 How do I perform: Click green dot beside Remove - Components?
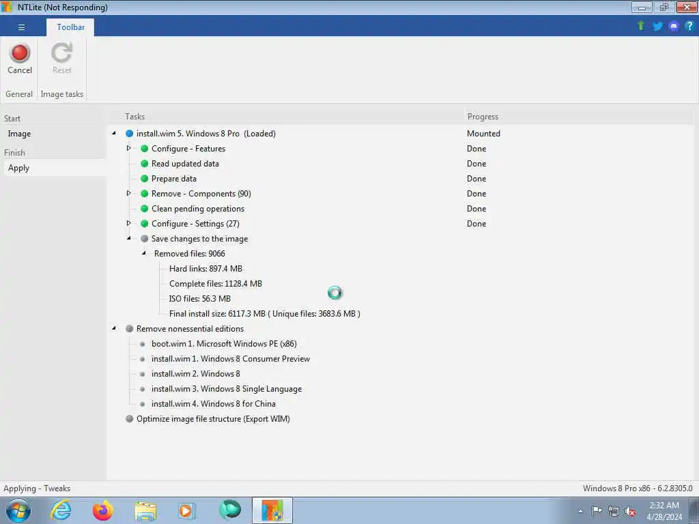click(x=145, y=193)
